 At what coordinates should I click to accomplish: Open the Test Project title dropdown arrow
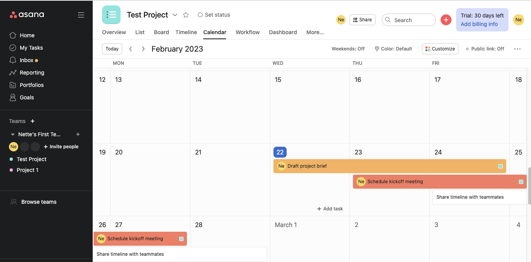(x=175, y=15)
